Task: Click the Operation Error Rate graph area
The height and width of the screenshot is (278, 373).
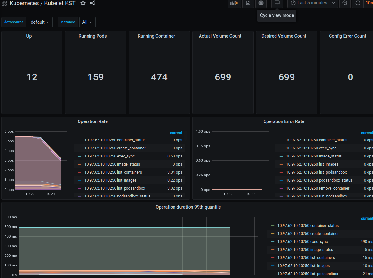Action: click(x=240, y=160)
